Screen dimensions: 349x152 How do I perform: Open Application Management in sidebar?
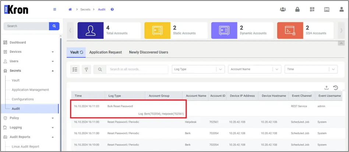pos(30,90)
